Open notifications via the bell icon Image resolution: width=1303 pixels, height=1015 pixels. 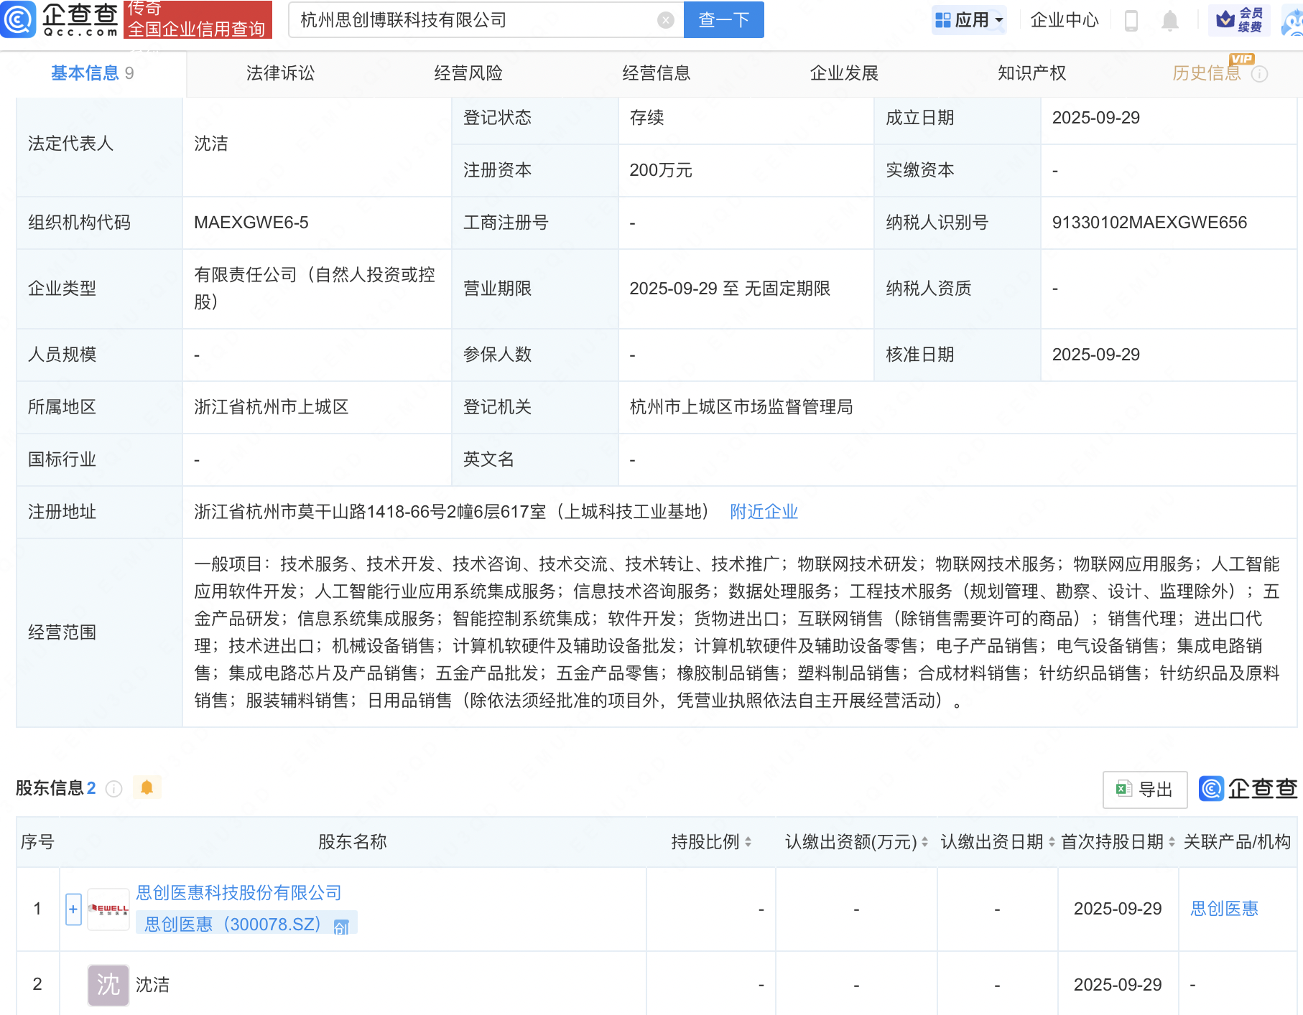pyautogui.click(x=1169, y=20)
